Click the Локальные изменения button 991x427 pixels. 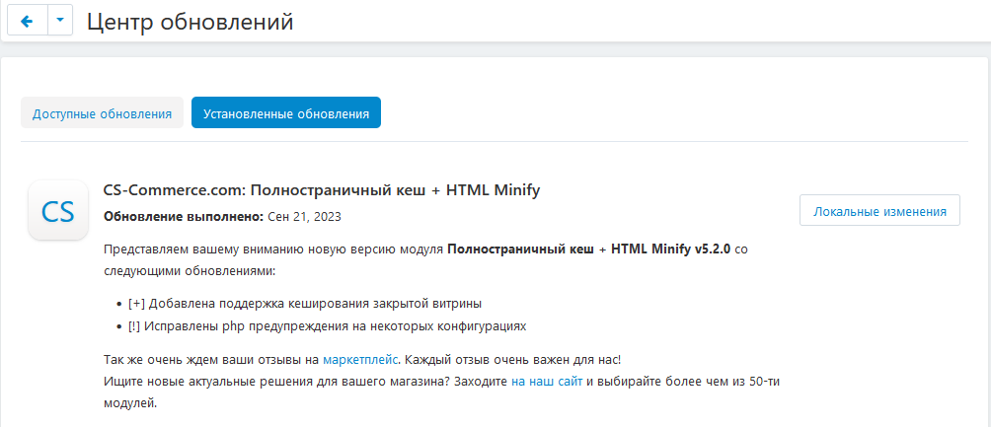[879, 210]
